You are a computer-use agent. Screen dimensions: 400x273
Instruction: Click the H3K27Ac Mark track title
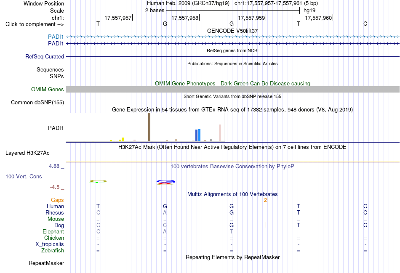pos(232,147)
